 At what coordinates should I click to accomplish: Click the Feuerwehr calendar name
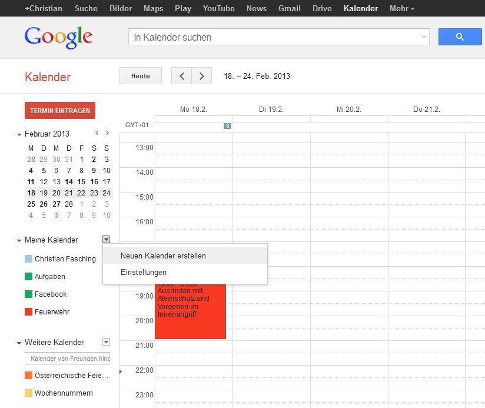pos(52,311)
